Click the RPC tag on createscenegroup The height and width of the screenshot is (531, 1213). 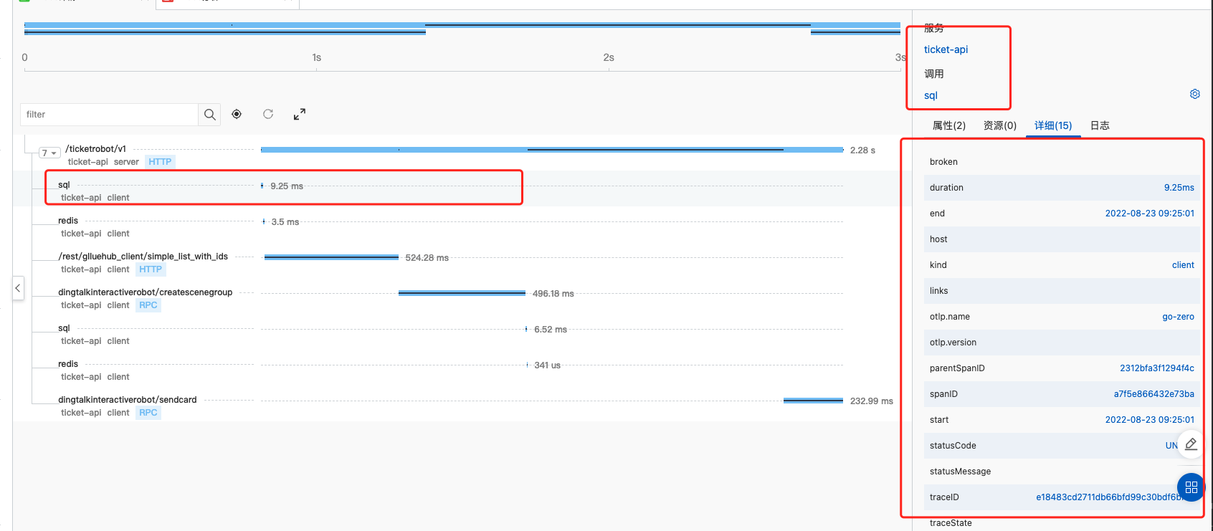148,305
